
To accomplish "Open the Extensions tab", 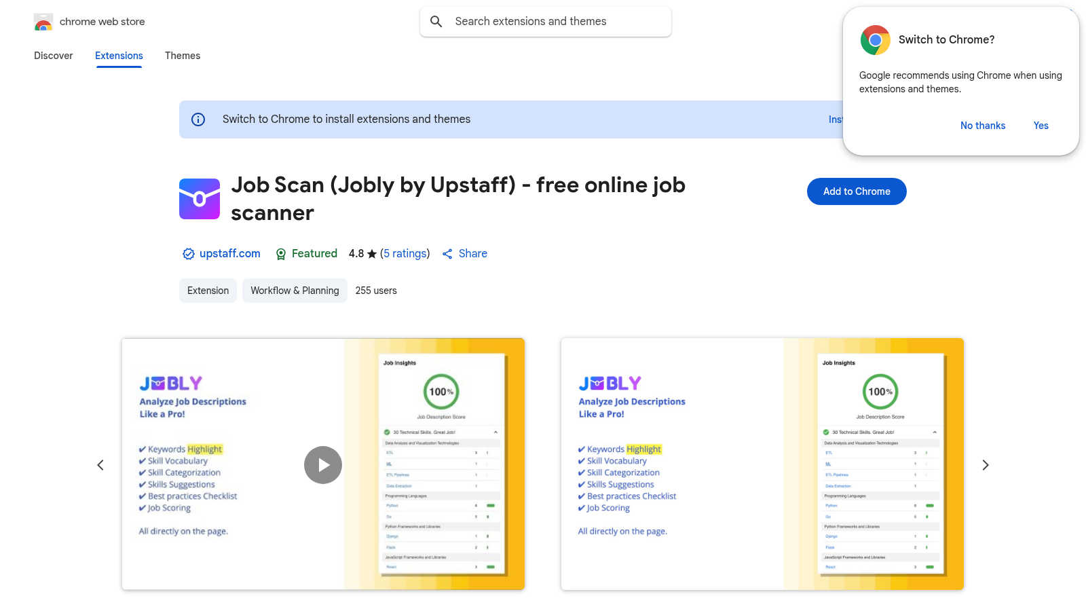I will (x=119, y=56).
